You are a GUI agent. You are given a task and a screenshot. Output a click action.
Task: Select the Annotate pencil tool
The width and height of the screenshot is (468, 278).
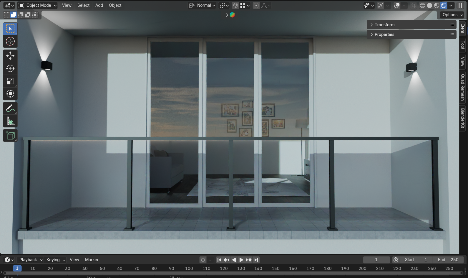[x=10, y=108]
